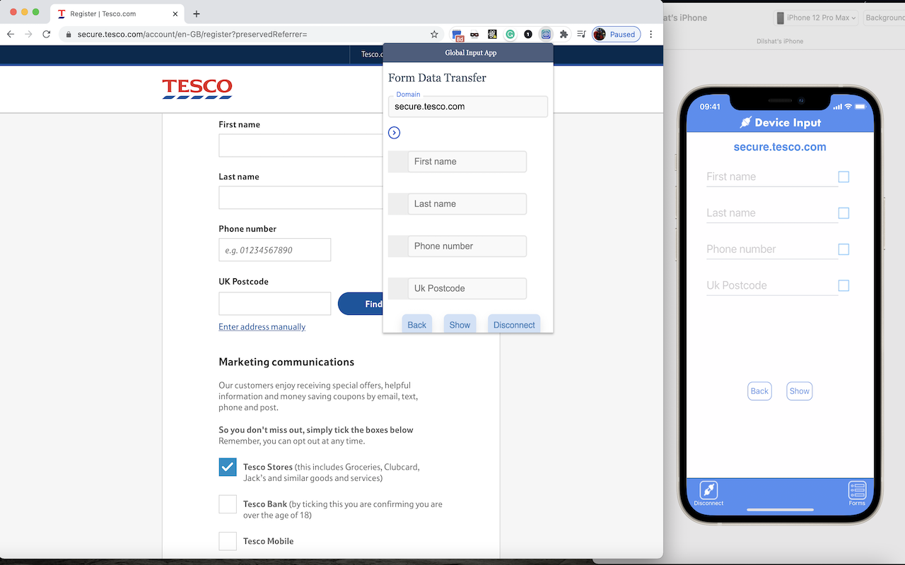Expand the circled chevron below the Domain field
This screenshot has width=905, height=565.
pyautogui.click(x=394, y=132)
